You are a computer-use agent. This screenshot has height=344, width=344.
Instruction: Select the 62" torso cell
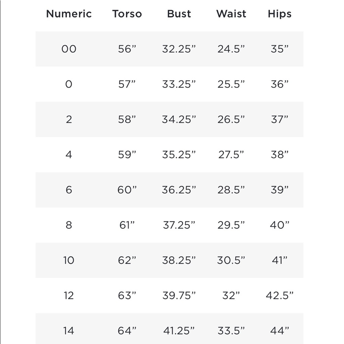click(127, 260)
